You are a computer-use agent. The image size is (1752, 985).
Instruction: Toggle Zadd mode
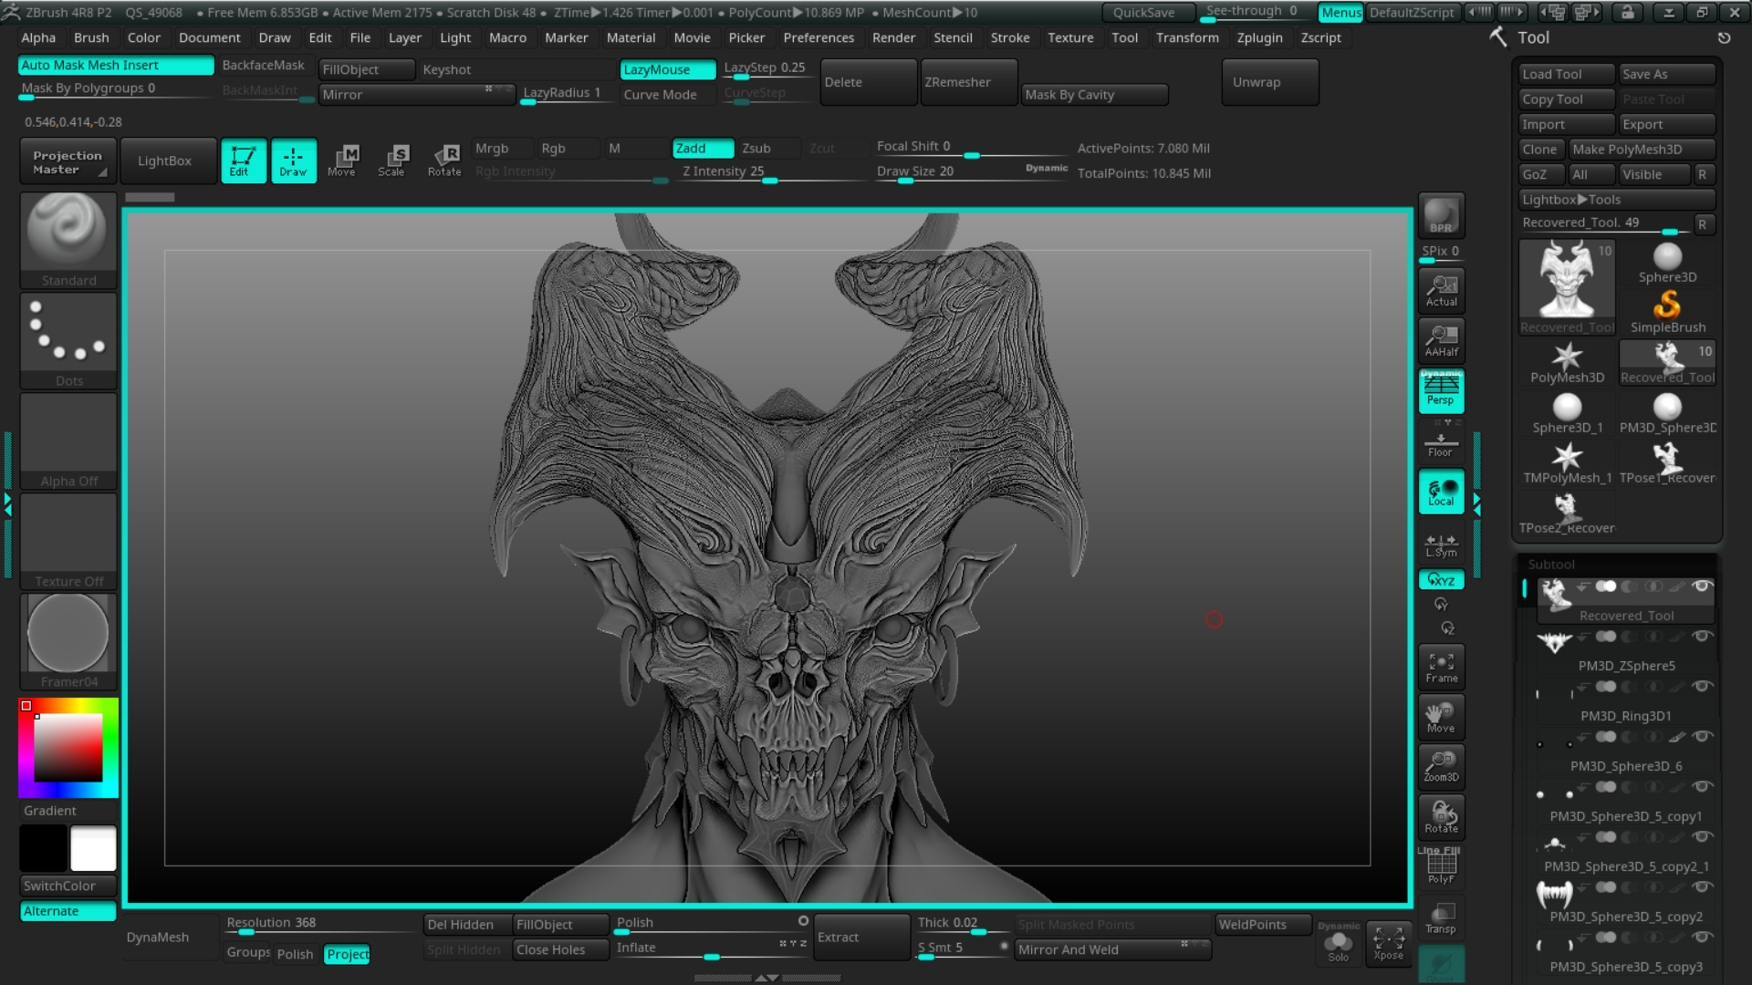tap(703, 149)
